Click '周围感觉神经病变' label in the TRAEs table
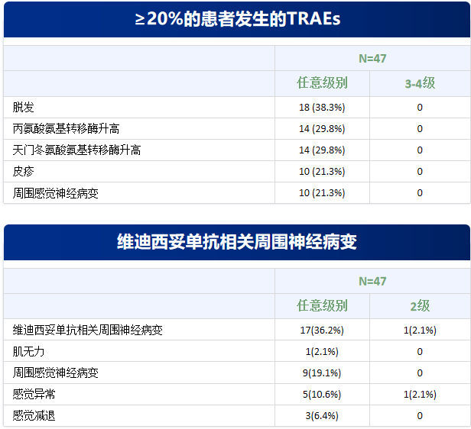471x429 pixels. point(56,193)
